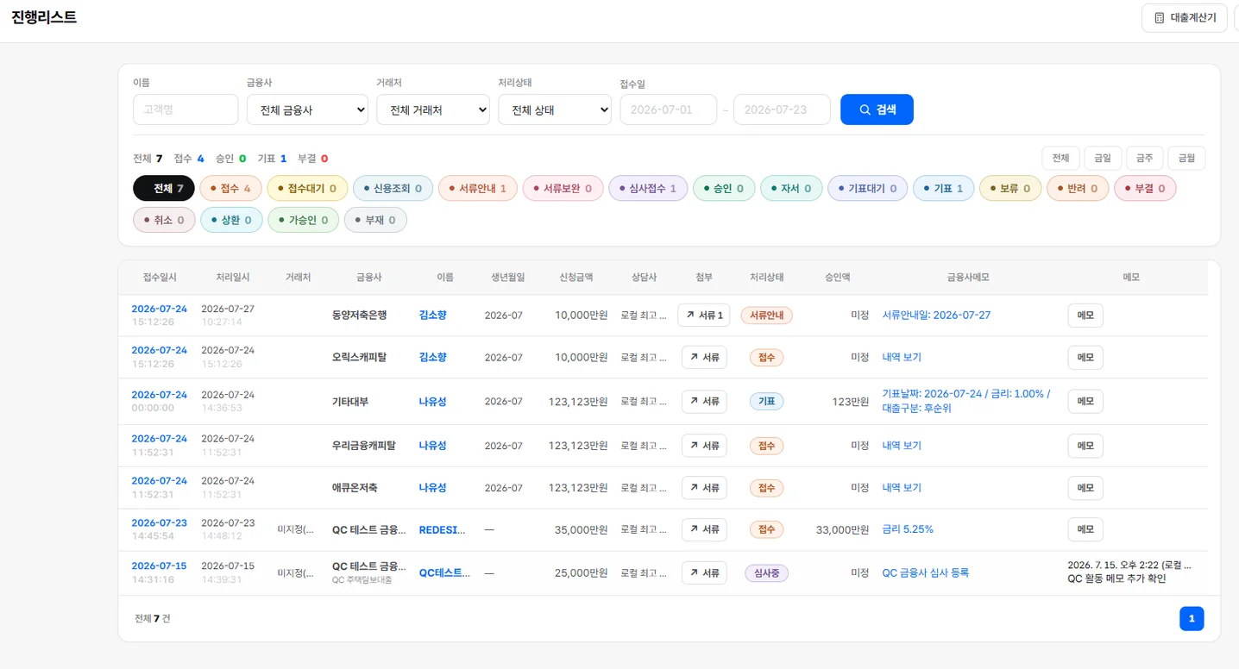Click 서류안내 status badge for 동양저축은행
The height and width of the screenshot is (669, 1239).
(x=766, y=316)
